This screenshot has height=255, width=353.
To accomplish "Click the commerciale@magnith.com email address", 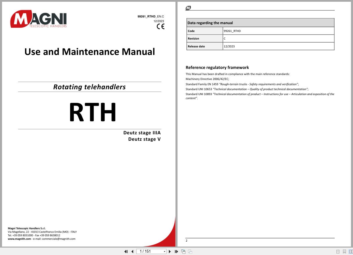I will tap(58, 239).
